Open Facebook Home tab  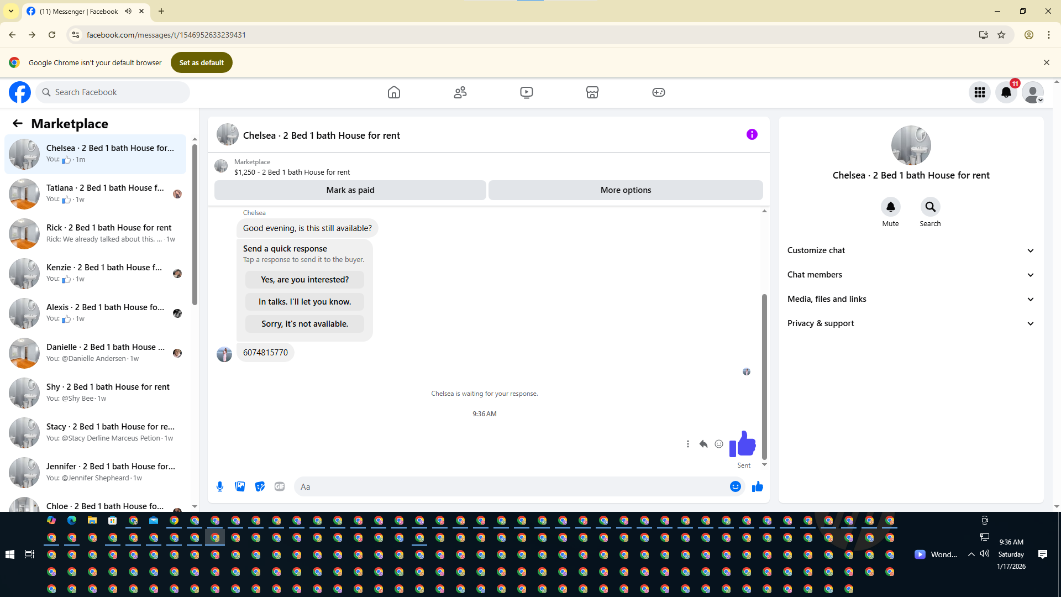pyautogui.click(x=394, y=92)
